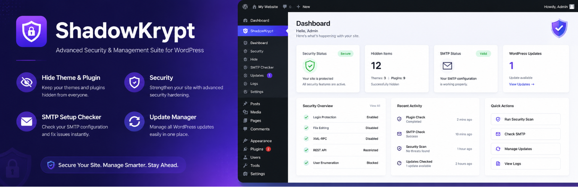Click the Manage Updates button
The width and height of the screenshot is (578, 187).
coord(526,149)
